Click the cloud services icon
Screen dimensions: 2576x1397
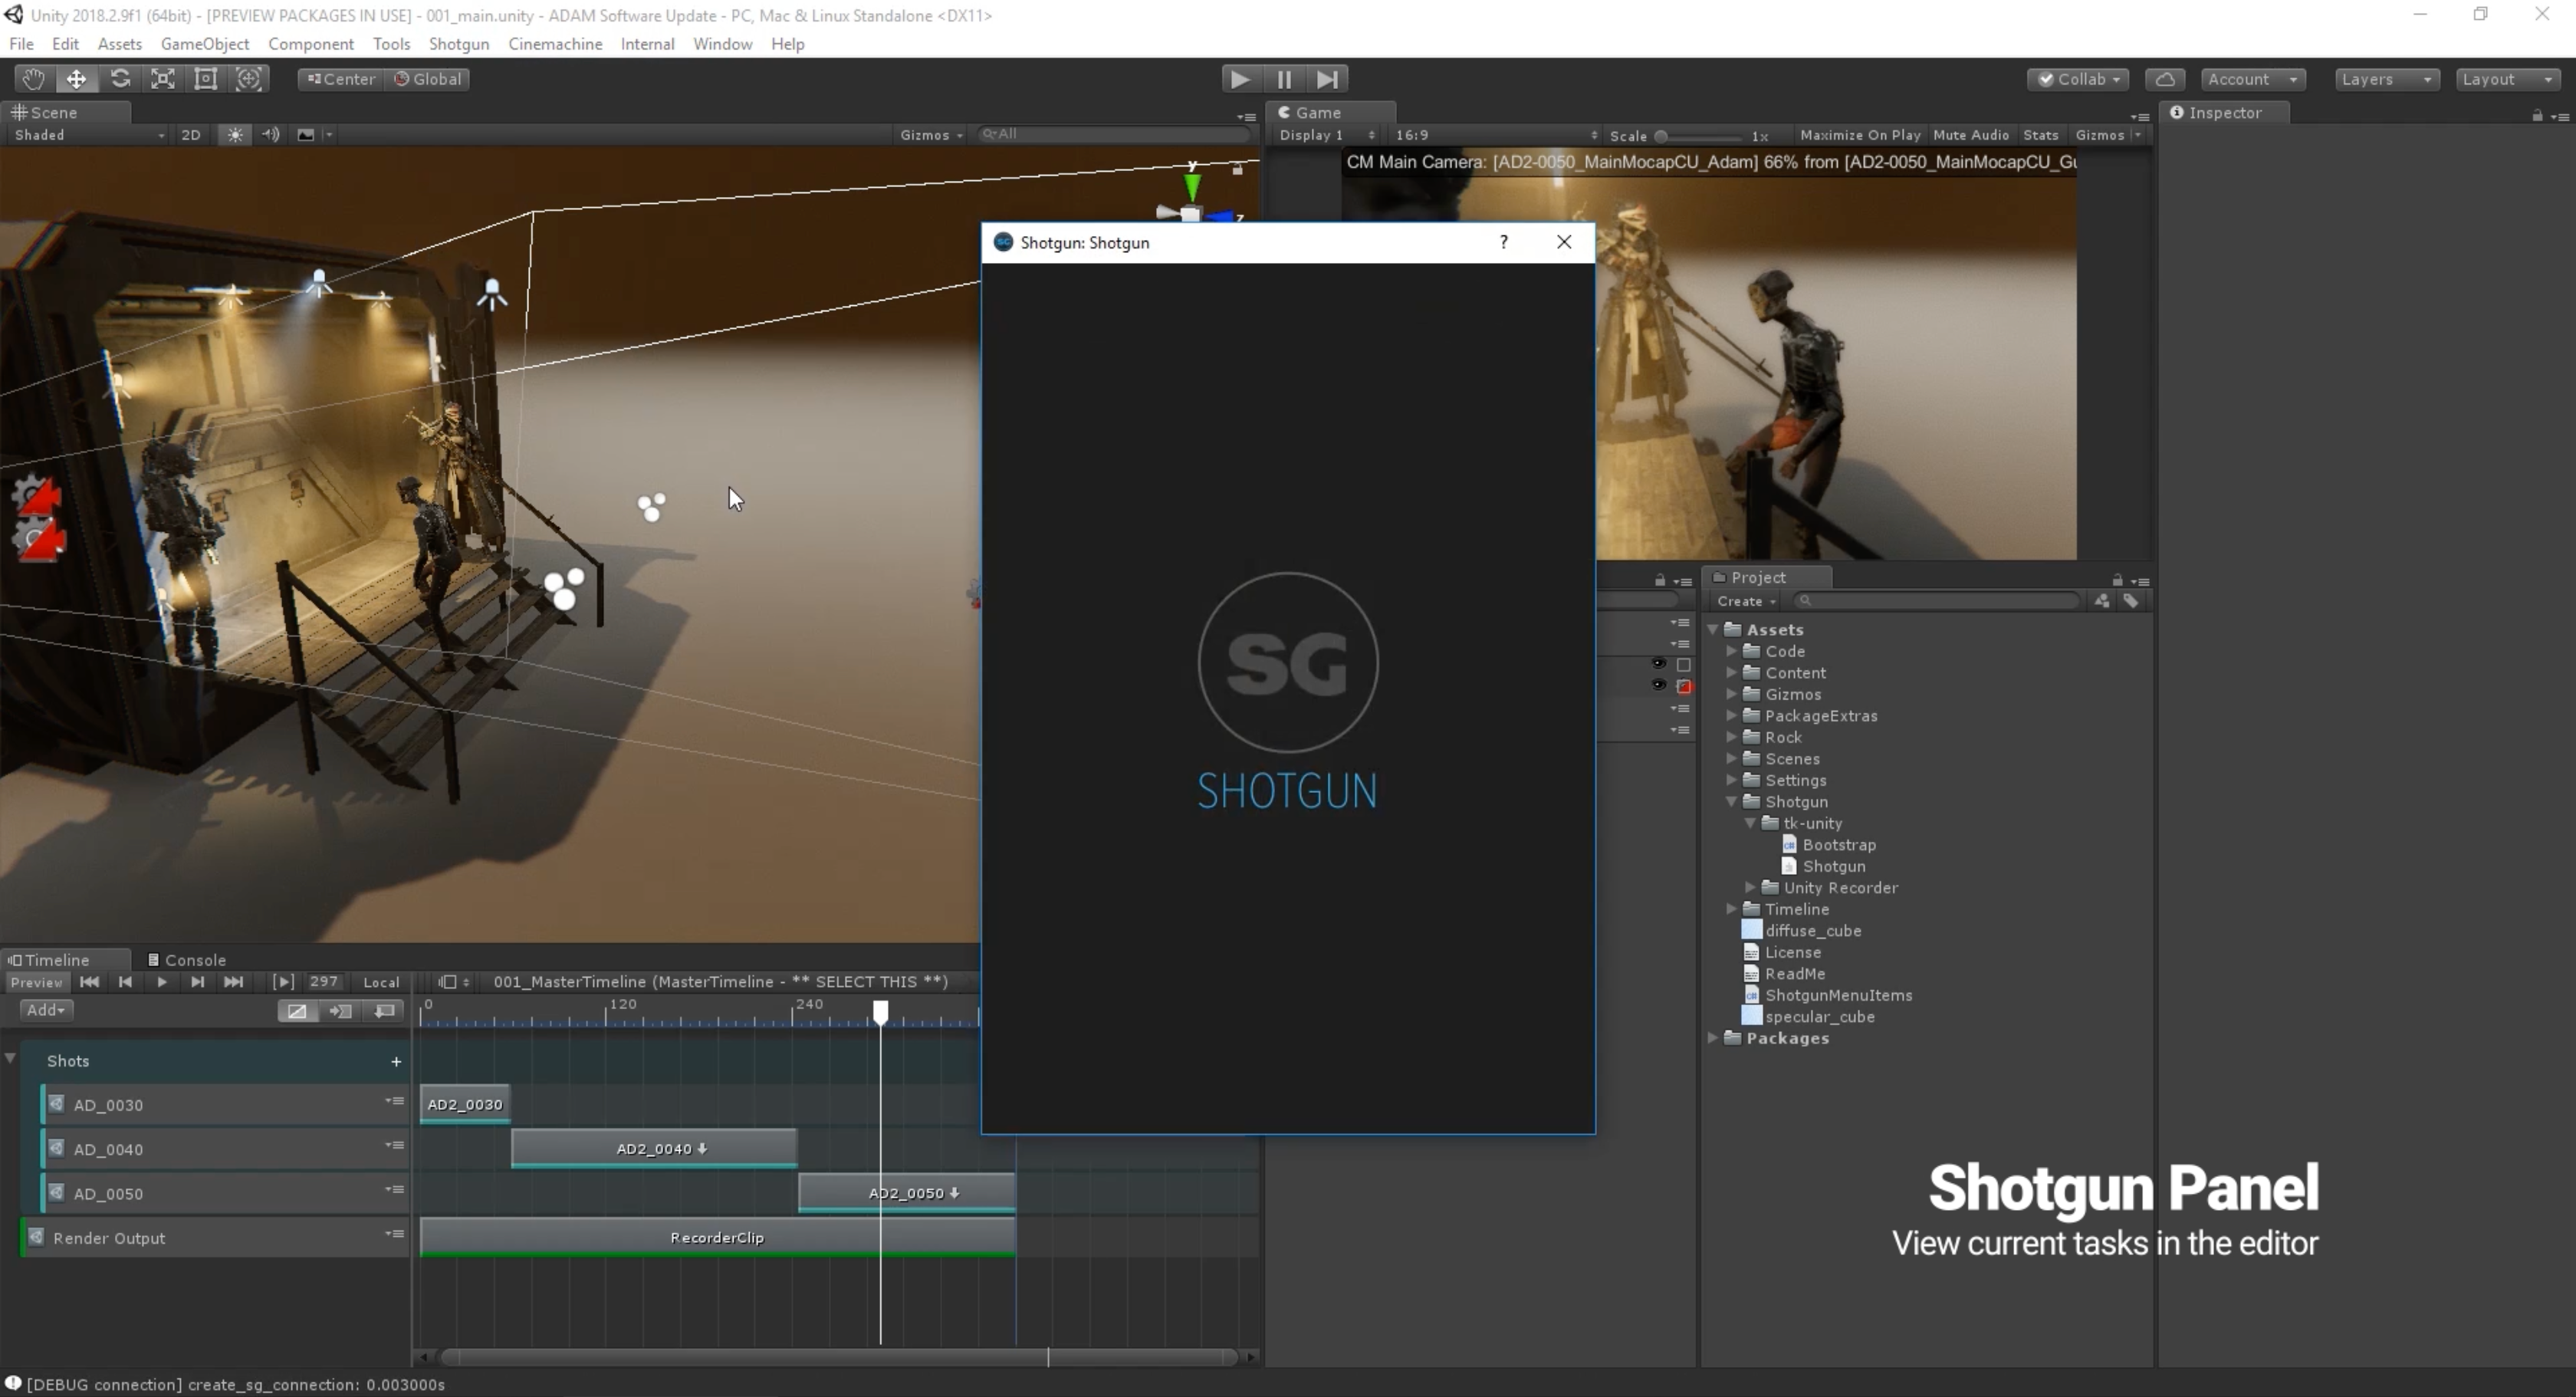click(x=2165, y=79)
